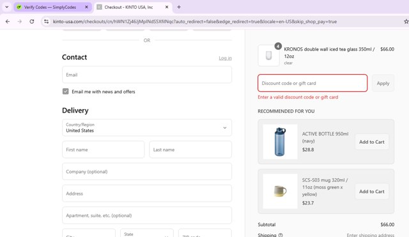Open the tab search dropdown arrow

point(7,7)
